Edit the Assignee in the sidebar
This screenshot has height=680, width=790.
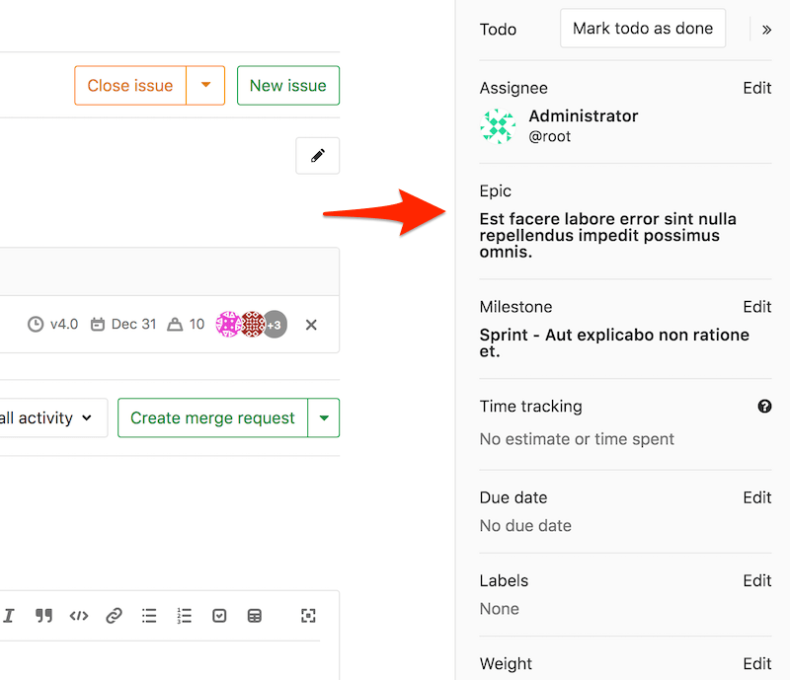pos(756,88)
